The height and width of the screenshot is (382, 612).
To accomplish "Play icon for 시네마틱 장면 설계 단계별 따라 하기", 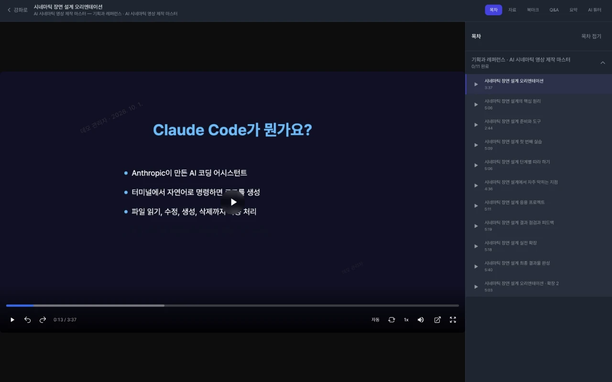I will [476, 165].
